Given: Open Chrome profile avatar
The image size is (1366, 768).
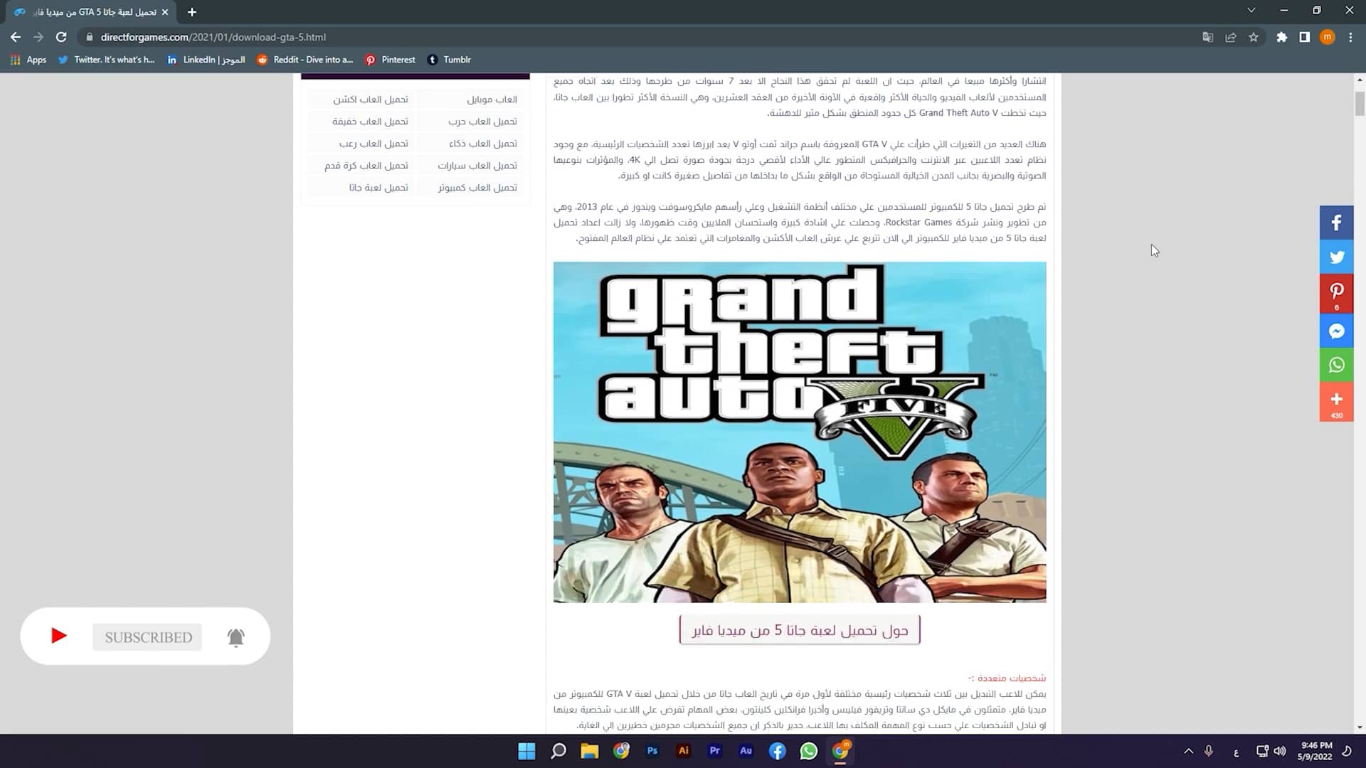Looking at the screenshot, I should click(1327, 37).
